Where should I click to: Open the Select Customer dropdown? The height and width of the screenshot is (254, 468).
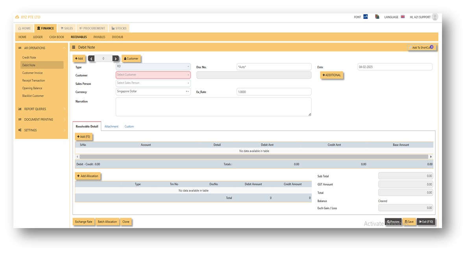point(153,75)
